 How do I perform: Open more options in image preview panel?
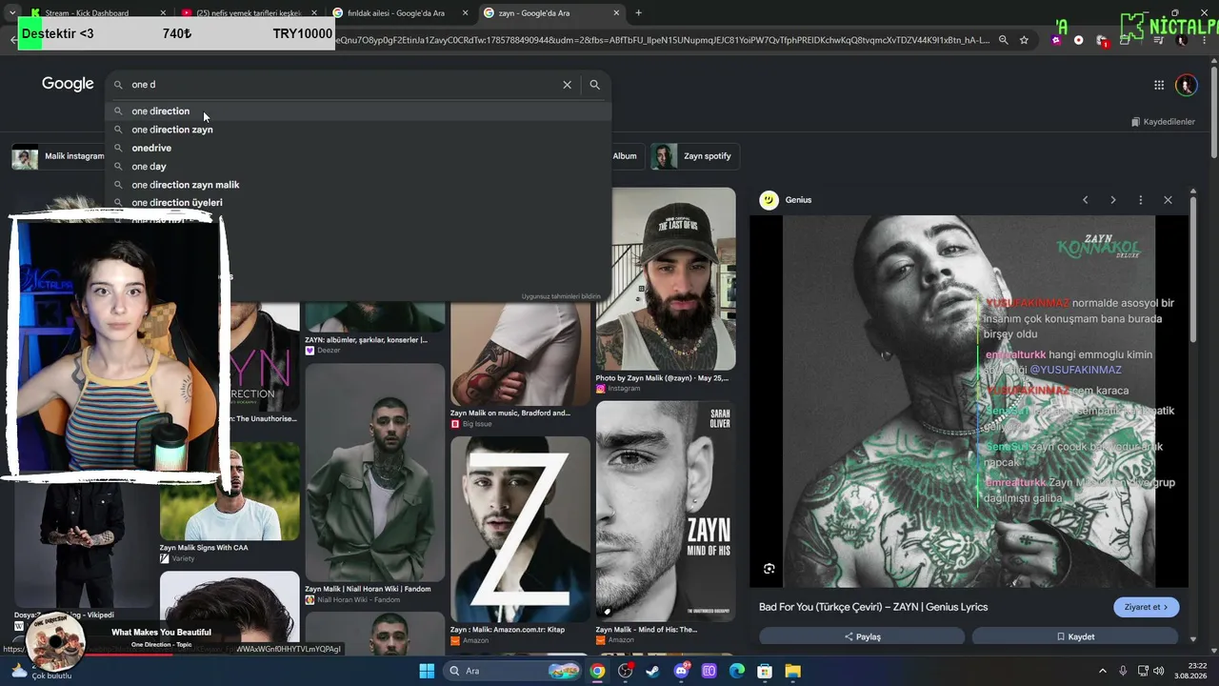point(1140,200)
